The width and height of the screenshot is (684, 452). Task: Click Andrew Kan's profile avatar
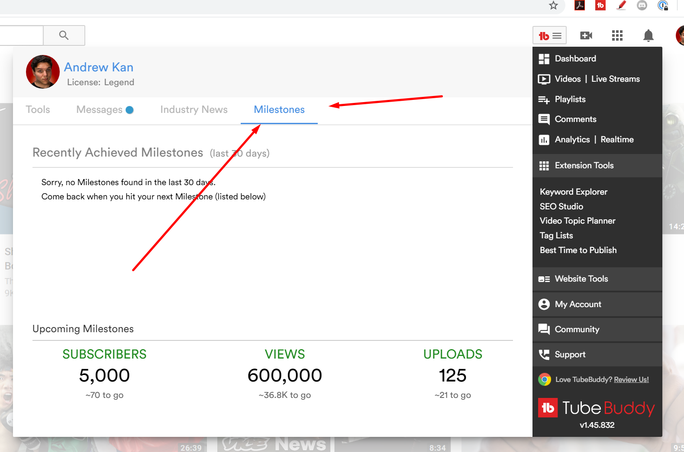pos(43,72)
